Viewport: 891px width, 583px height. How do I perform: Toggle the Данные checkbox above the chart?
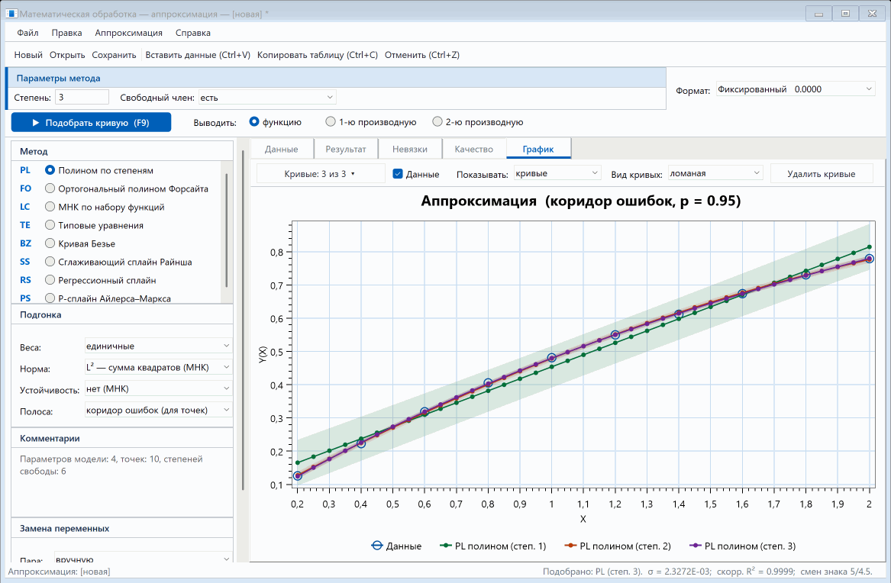[398, 174]
